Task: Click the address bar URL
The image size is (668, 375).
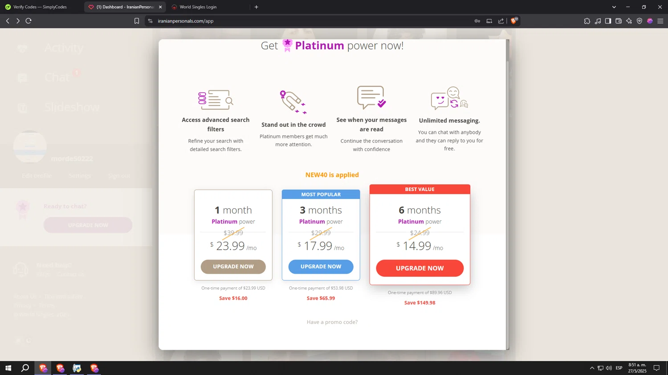Action: [x=186, y=21]
